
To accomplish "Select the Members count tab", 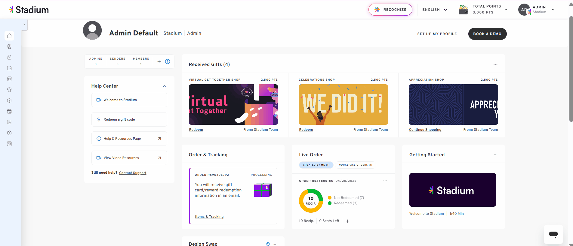I will pyautogui.click(x=141, y=61).
